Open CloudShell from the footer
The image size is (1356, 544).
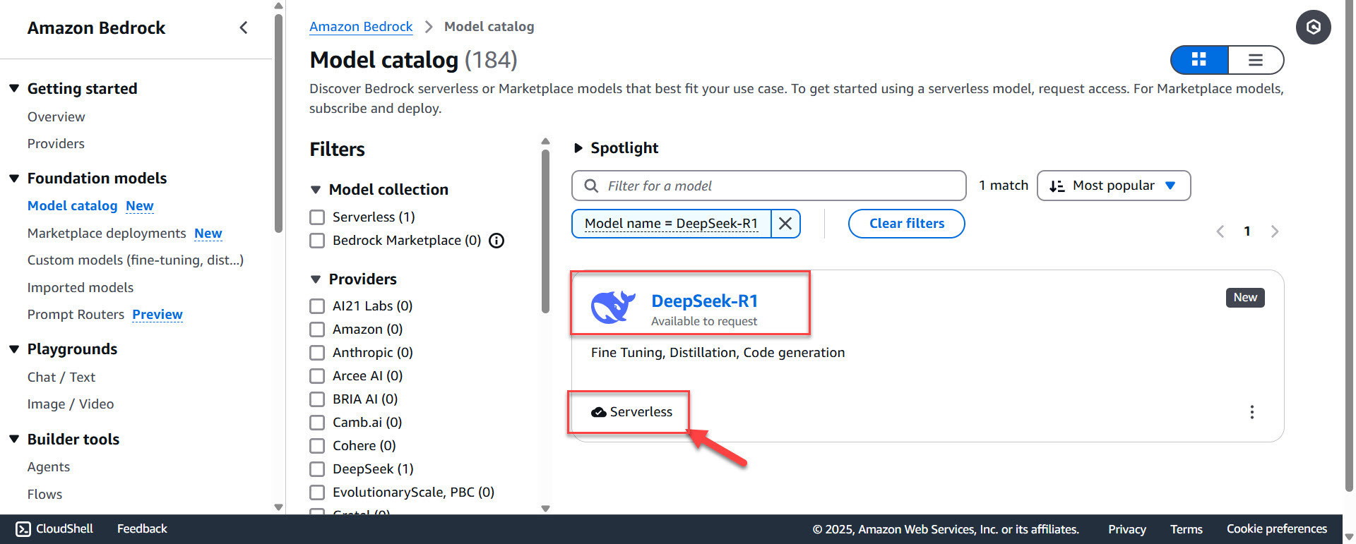(x=54, y=528)
